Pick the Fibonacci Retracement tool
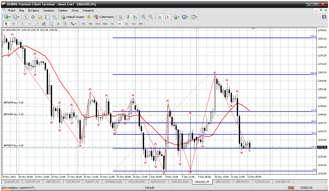Viewport: 329px width, 191px height. point(51,24)
